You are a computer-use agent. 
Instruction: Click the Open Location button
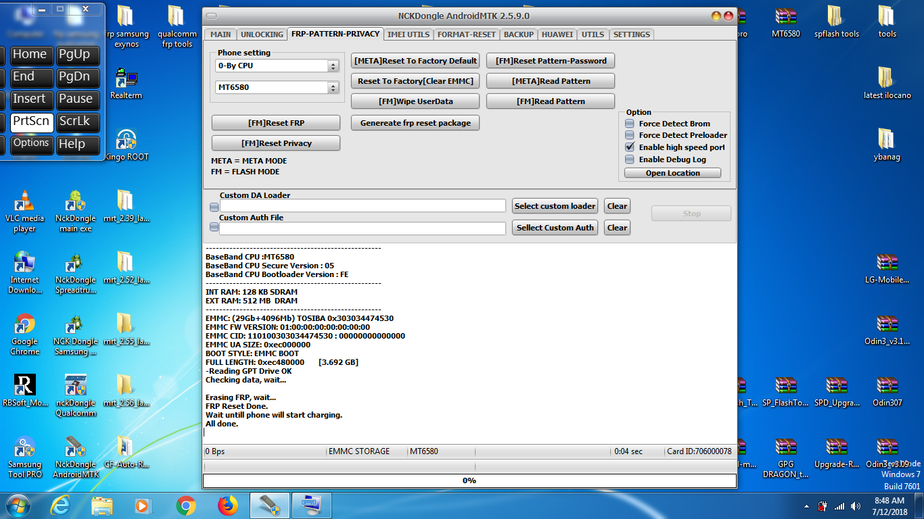click(x=672, y=173)
